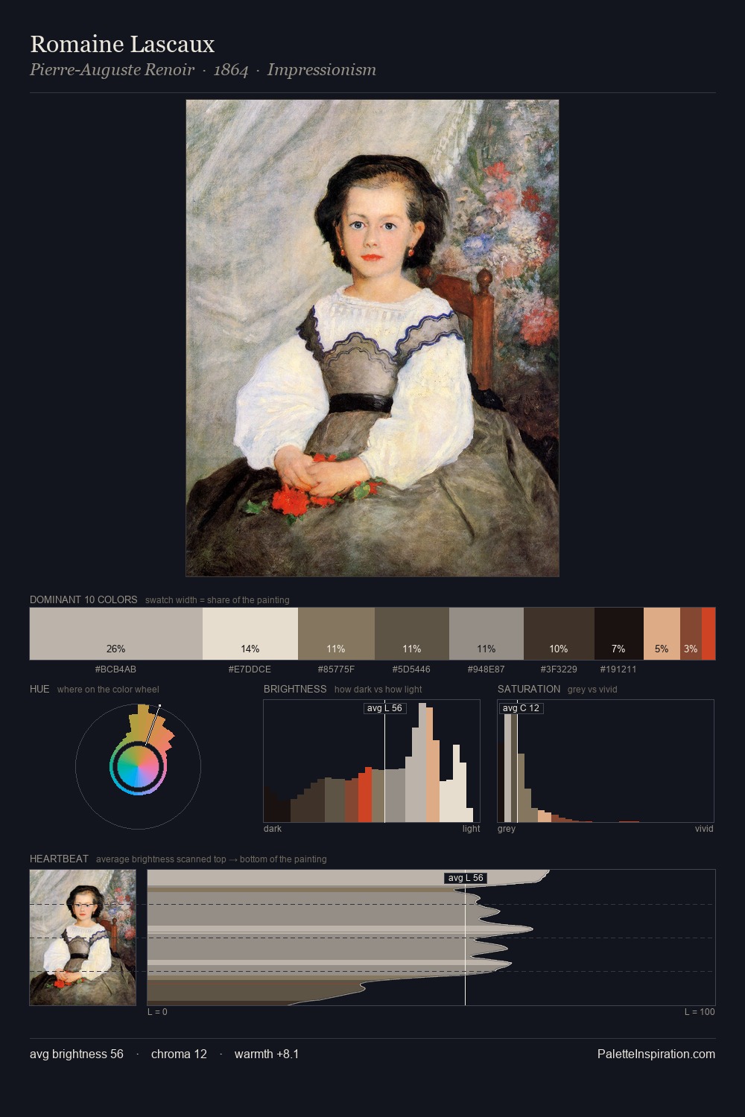Click the main Romaine Lascaux painting
745x1117 pixels.
click(372, 338)
